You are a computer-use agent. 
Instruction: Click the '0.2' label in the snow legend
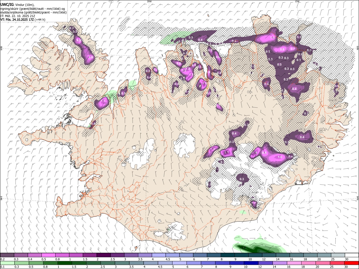(2, 259)
